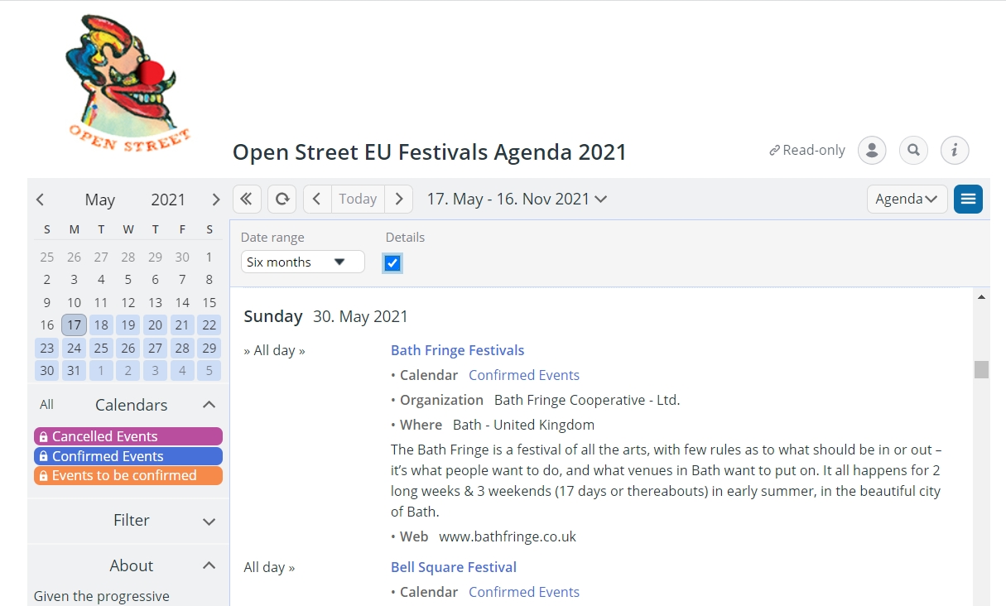Viewport: 1006px width, 606px height.
Task: Click the scrollbar up arrow
Action: tap(981, 296)
